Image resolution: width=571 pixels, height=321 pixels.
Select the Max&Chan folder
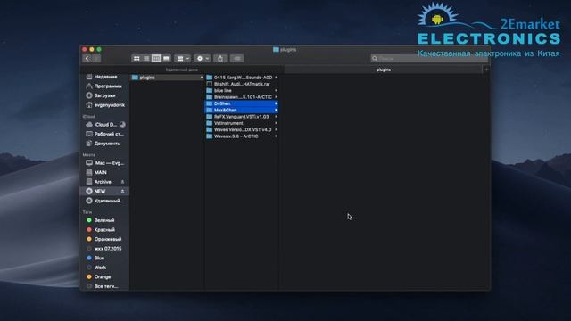point(242,111)
